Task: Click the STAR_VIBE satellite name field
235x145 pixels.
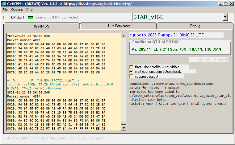Action: 178,17
